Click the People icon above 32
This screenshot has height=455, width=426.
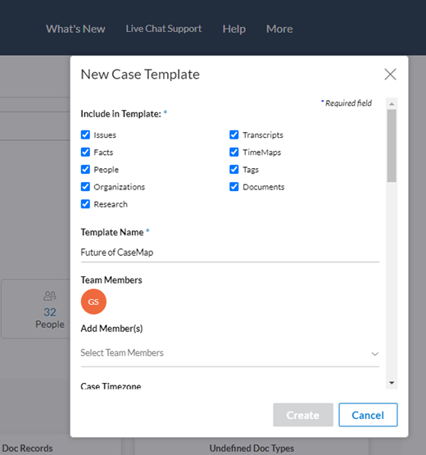click(x=50, y=296)
